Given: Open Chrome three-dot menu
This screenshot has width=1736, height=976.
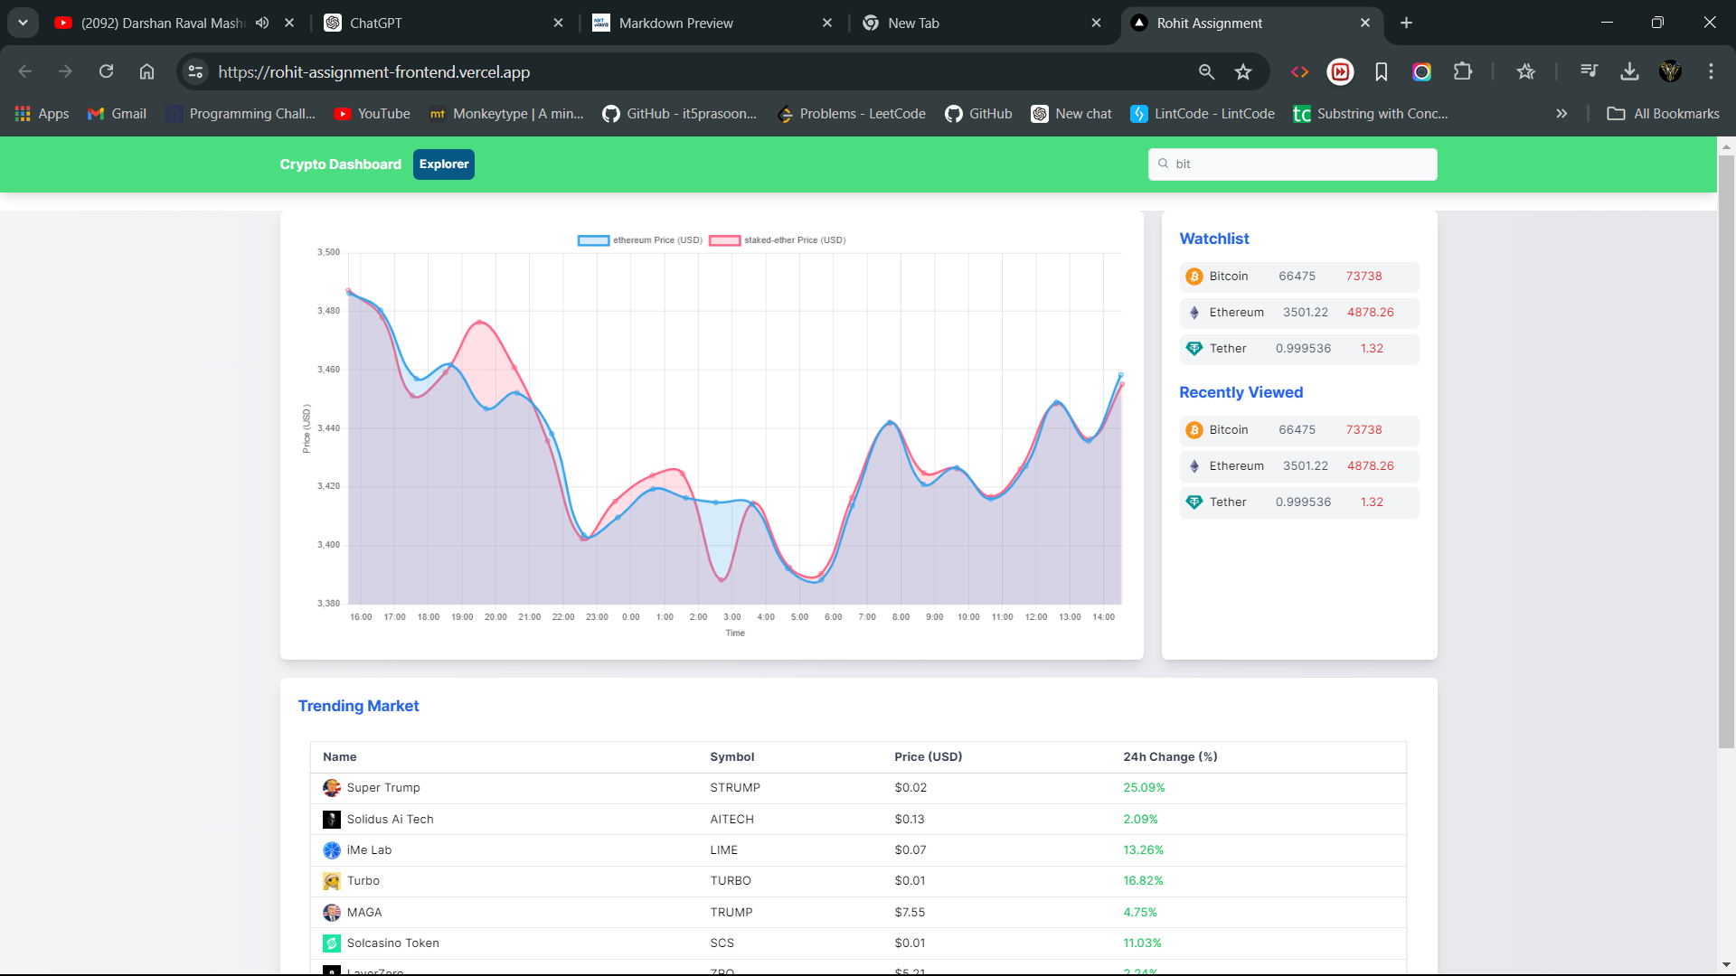Looking at the screenshot, I should pyautogui.click(x=1711, y=71).
